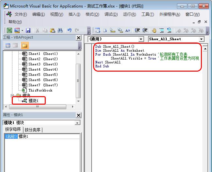Screen dimensions: 212x172
Task: Click the Clear All Bookmarks icon
Action: [201, 30]
